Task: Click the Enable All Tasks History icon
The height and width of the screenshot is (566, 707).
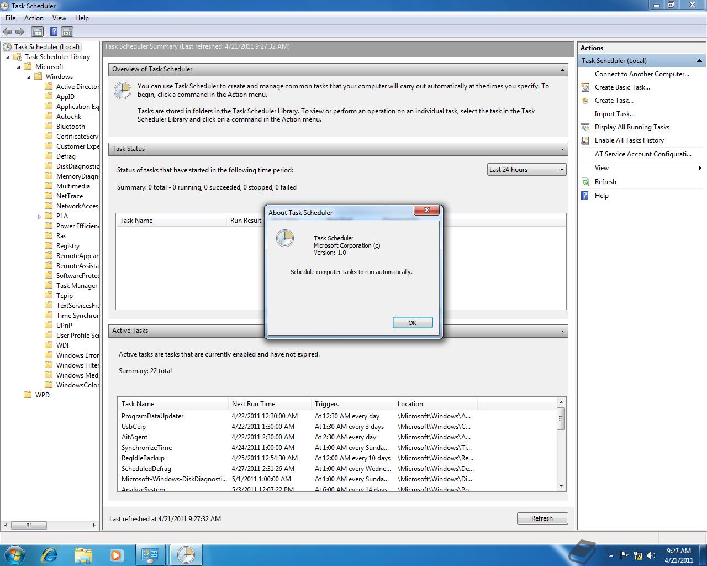Action: point(585,140)
